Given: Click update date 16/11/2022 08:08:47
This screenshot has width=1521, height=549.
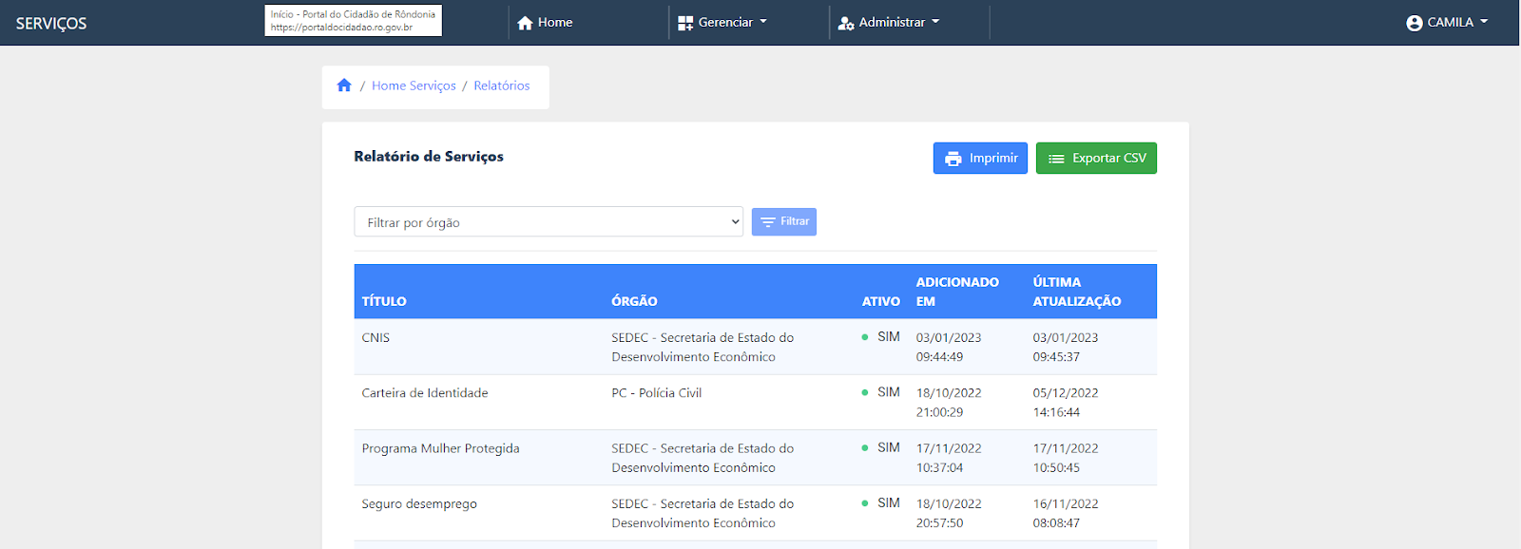Looking at the screenshot, I should 1066,513.
